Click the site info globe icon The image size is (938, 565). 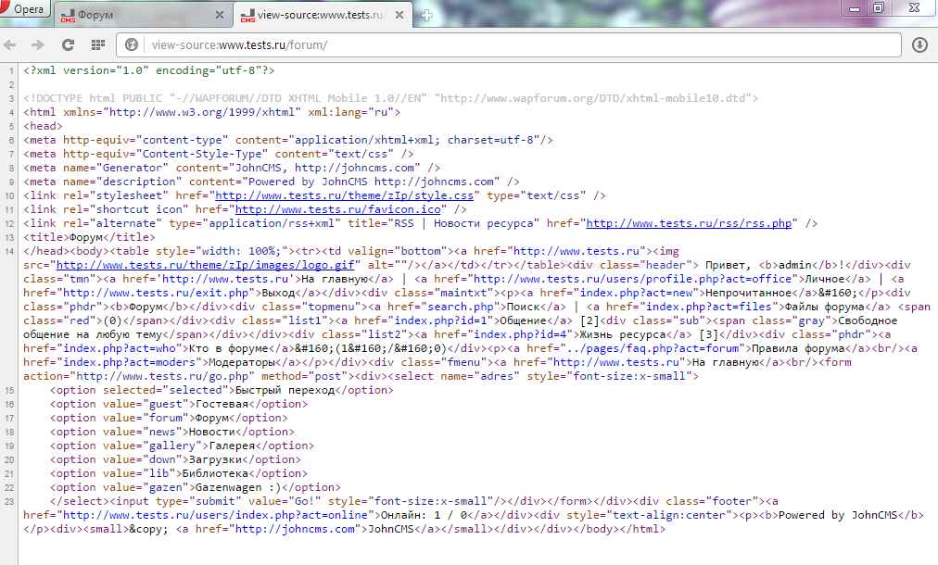(x=132, y=44)
